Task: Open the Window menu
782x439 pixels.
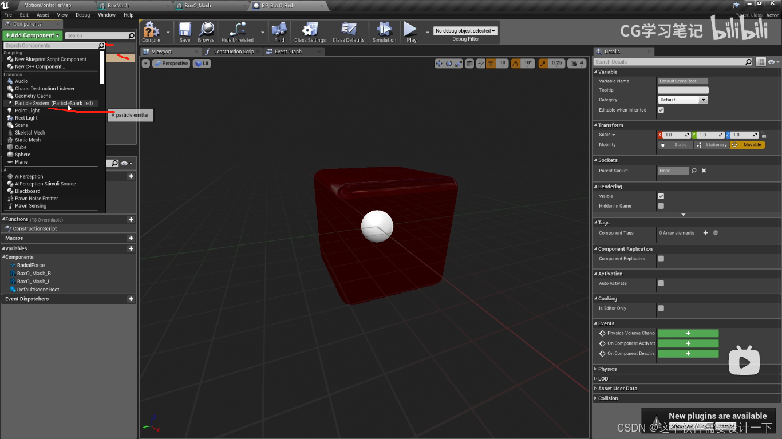Action: (106, 15)
